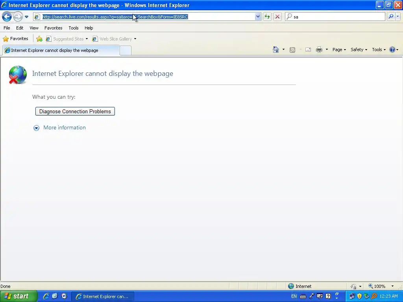The width and height of the screenshot is (403, 302).
Task: Open the Tools menu in menu bar
Action: tap(74, 28)
